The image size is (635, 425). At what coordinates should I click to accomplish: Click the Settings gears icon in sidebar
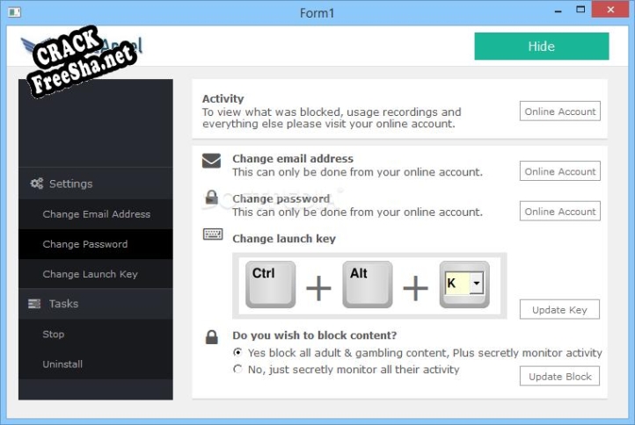tap(37, 184)
